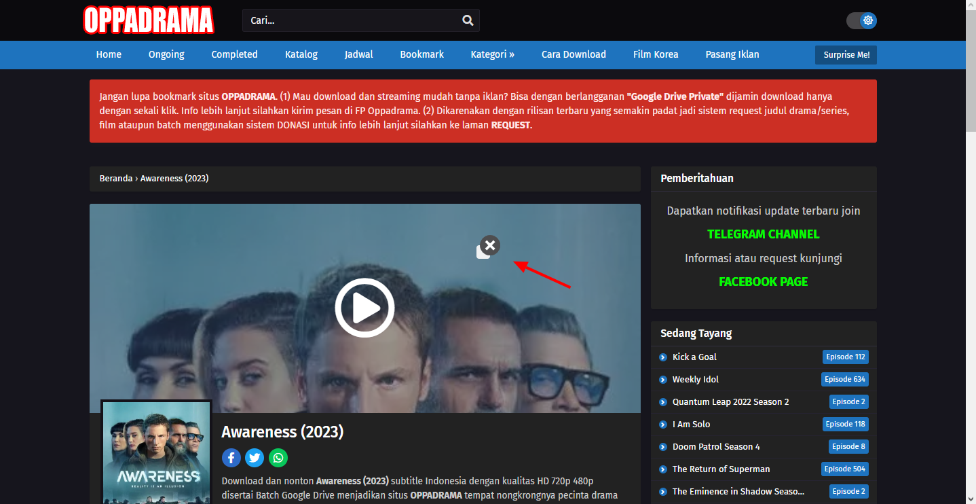Click the OPPADRAMA logo
The height and width of the screenshot is (504, 976).
pos(149,20)
